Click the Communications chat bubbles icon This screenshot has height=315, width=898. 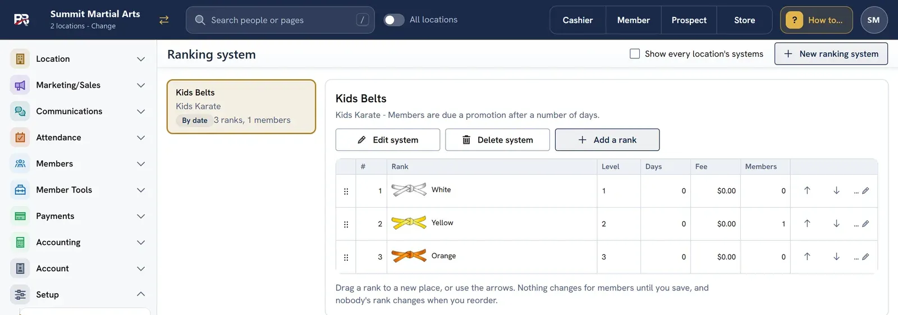tap(20, 111)
